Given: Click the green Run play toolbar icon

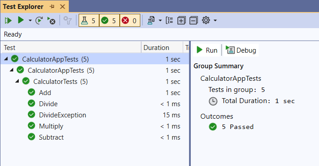Looking at the screenshot, I should click(21, 20).
